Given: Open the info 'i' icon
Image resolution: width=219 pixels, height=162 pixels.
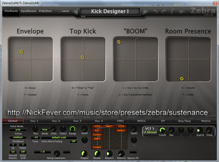Looking at the screenshot, I should (x=172, y=11).
